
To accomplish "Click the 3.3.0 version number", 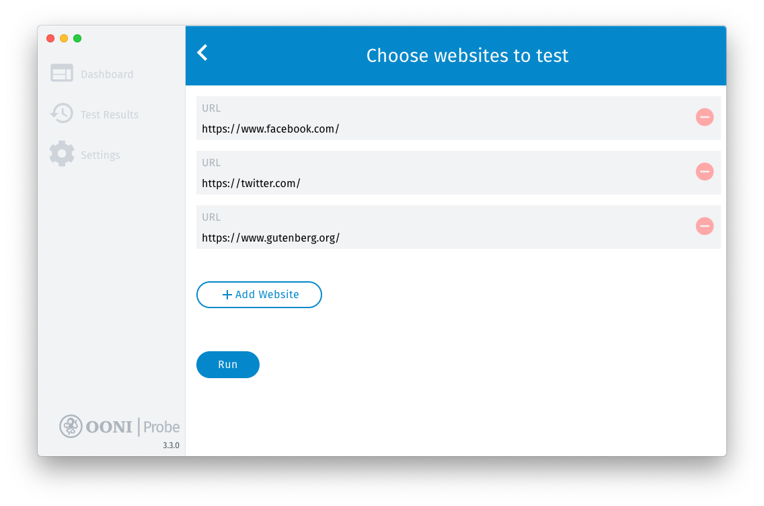I will [171, 445].
